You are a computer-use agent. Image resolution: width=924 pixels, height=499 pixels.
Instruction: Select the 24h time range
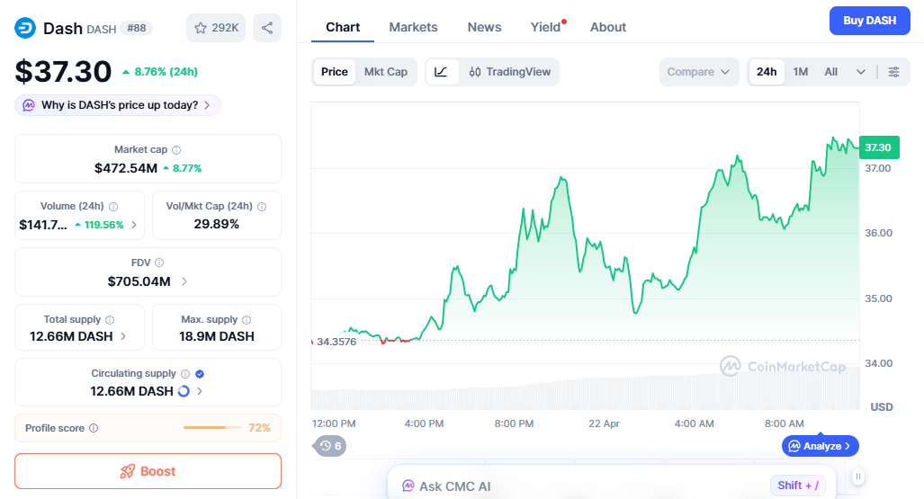coord(766,72)
